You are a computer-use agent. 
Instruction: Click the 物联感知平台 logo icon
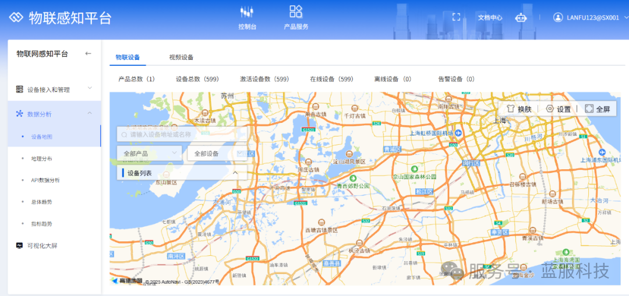(x=17, y=17)
